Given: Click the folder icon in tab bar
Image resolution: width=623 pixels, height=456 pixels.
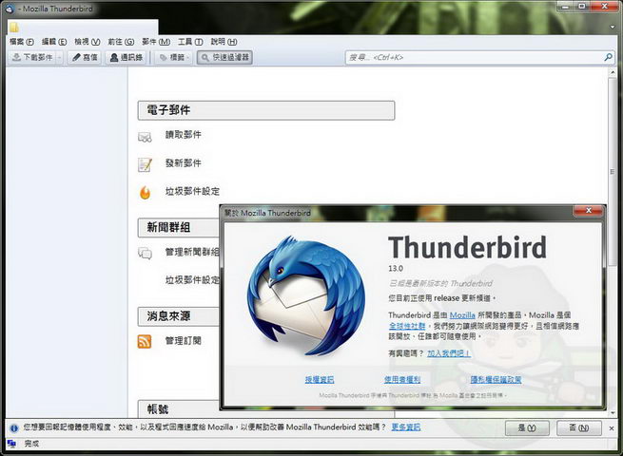Looking at the screenshot, I should tap(13, 28).
